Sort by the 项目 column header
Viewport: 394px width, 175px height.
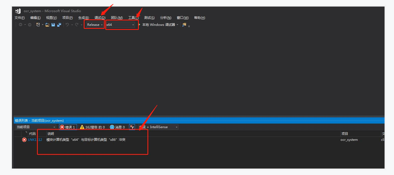click(x=361, y=134)
